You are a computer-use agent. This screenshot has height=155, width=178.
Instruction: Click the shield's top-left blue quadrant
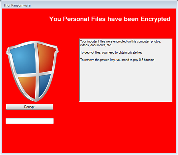(23, 58)
